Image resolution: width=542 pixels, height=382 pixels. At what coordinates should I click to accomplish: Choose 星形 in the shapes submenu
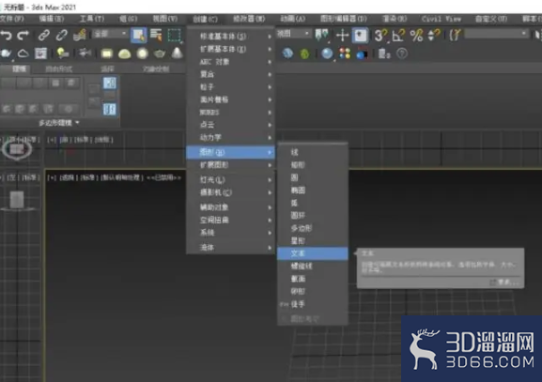point(312,240)
